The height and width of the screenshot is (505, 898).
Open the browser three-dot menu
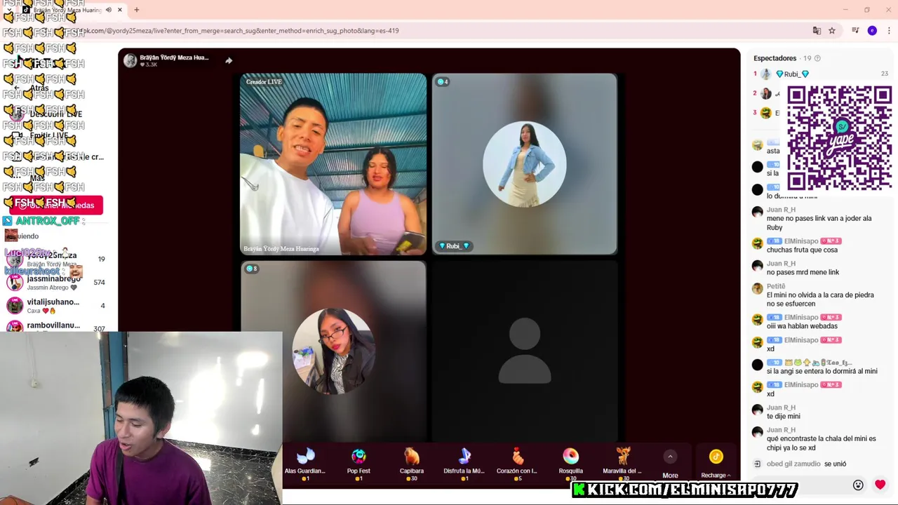(889, 31)
